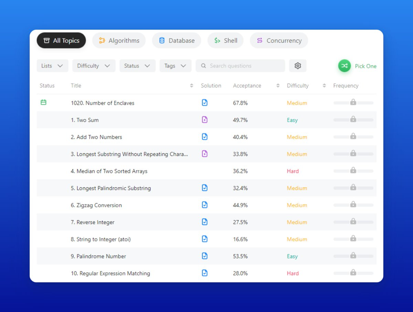Viewport: 413px width, 312px height.
Task: Click the frequency lock icon for Number of Enclaves
Action: pos(353,102)
